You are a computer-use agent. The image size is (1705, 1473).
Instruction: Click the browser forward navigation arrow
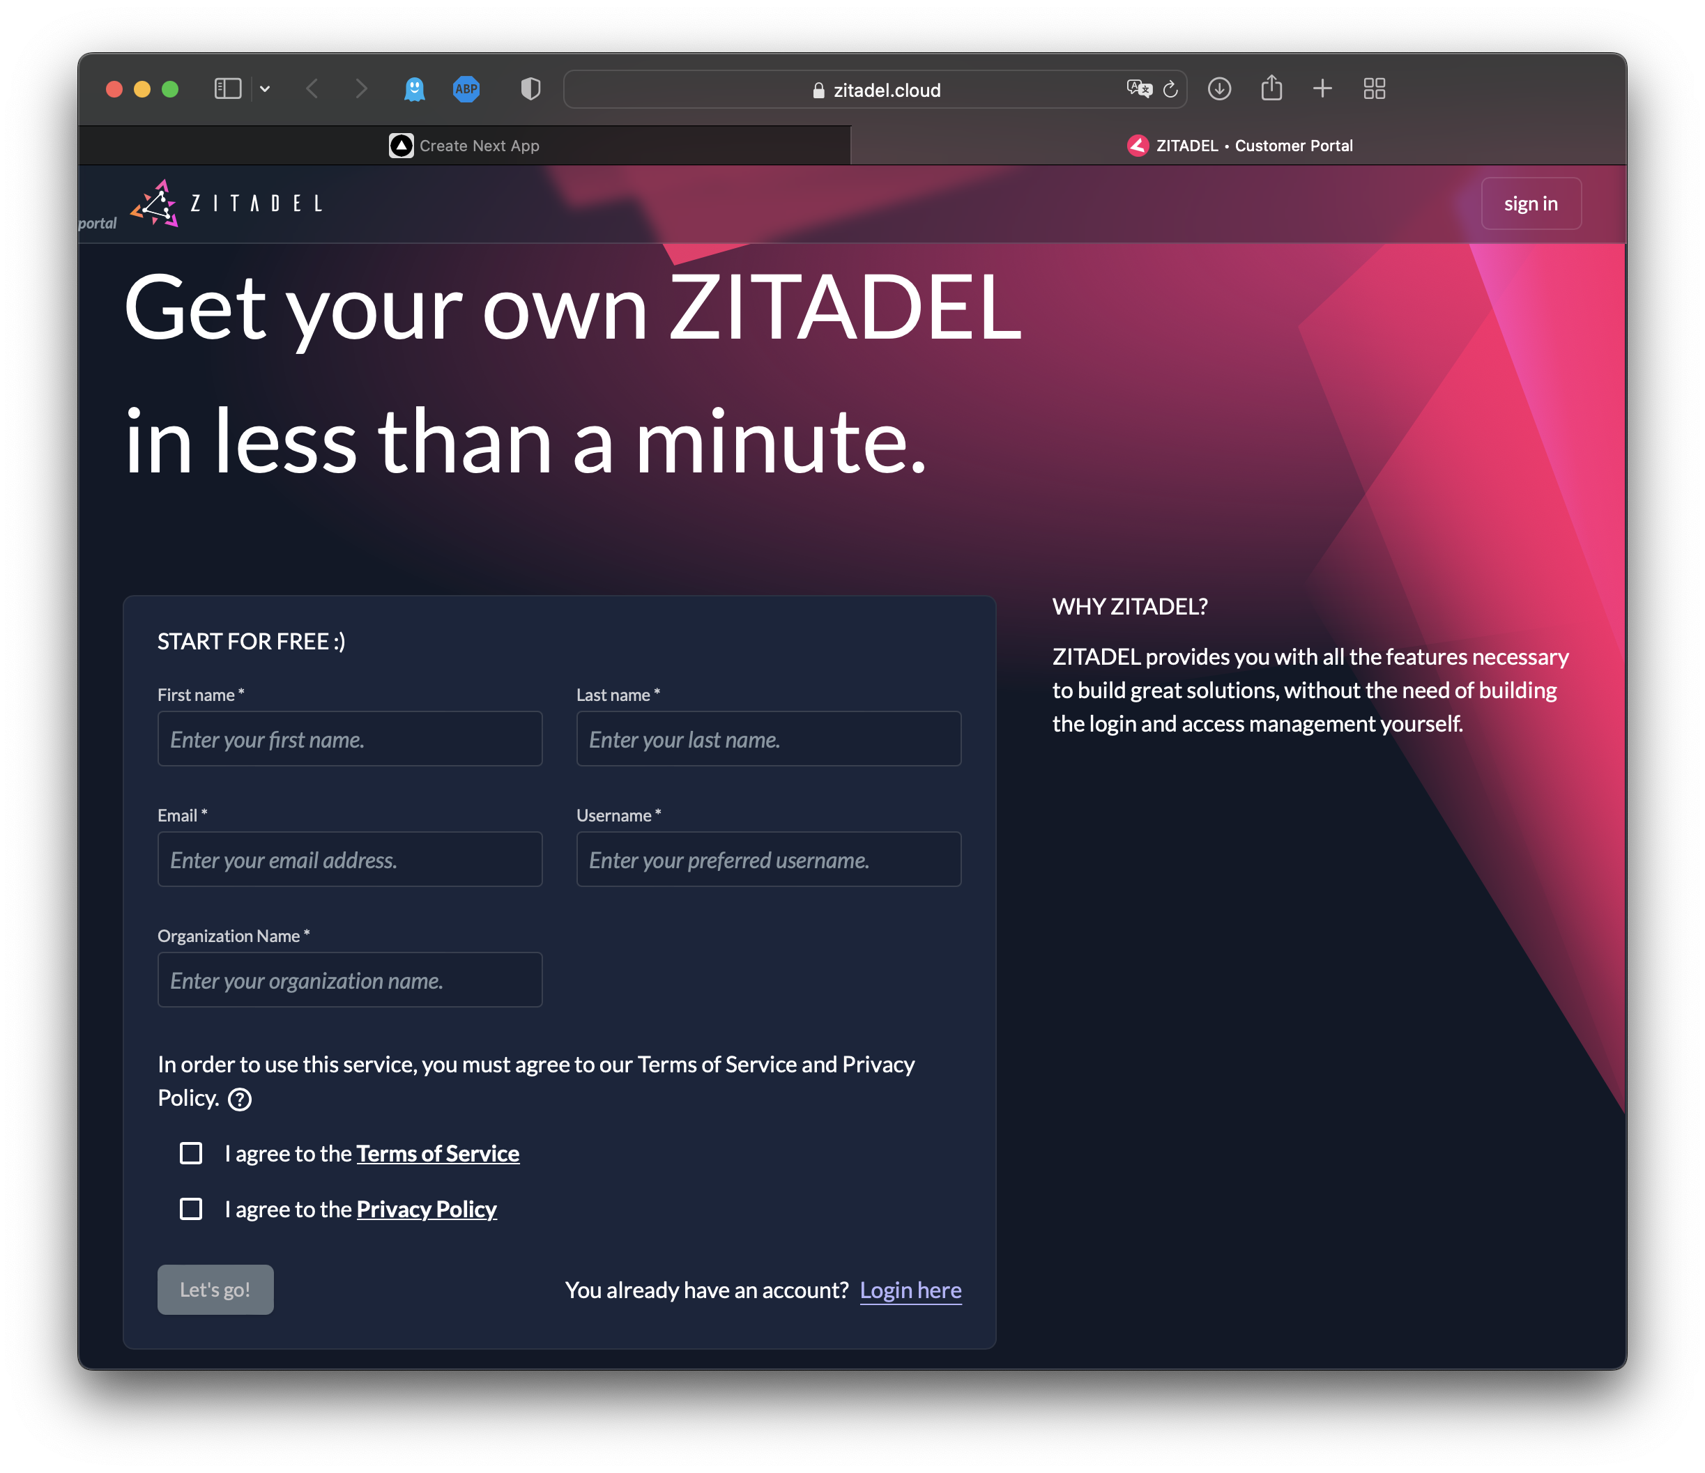[361, 90]
